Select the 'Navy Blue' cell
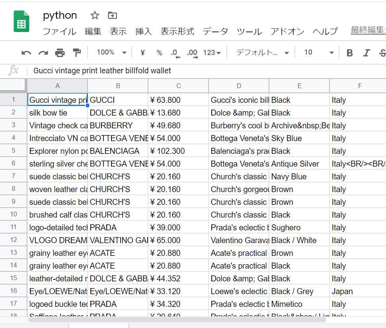The image size is (386, 328). pos(299,176)
